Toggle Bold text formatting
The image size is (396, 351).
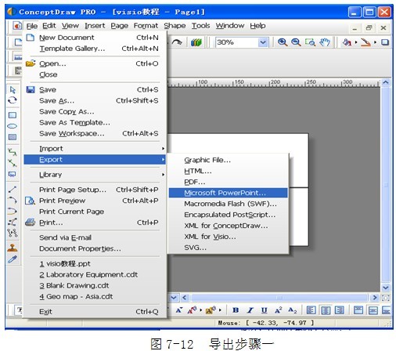236,310
